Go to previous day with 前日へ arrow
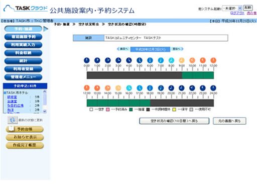 coord(122,49)
